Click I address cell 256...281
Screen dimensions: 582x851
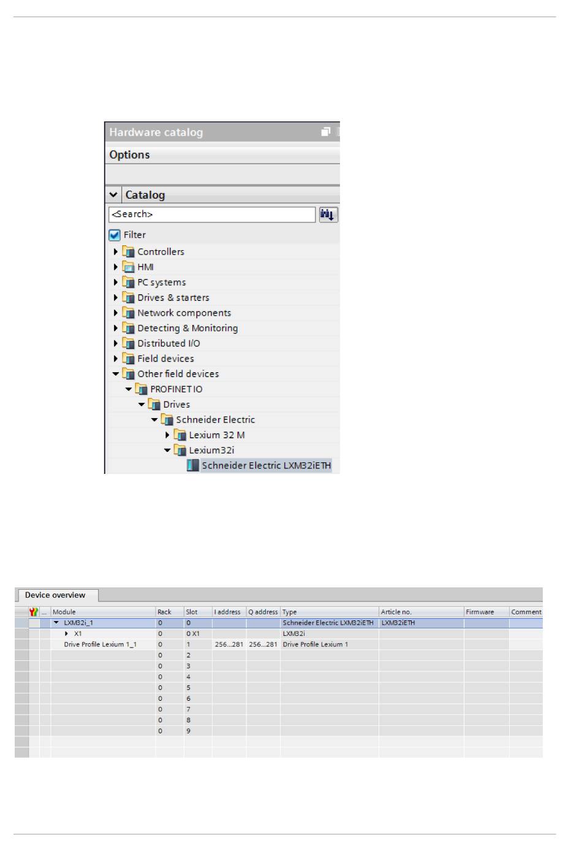229,644
